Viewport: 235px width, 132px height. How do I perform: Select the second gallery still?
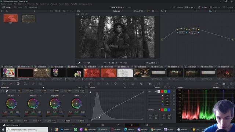pyautogui.click(x=29, y=18)
